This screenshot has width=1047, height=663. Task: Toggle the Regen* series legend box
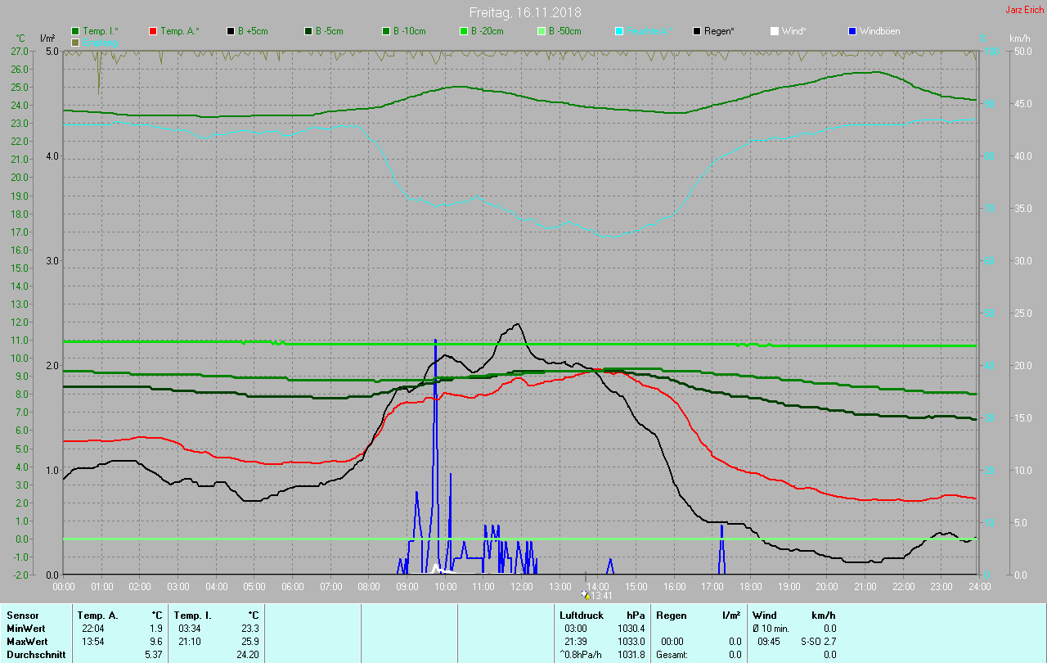point(697,31)
